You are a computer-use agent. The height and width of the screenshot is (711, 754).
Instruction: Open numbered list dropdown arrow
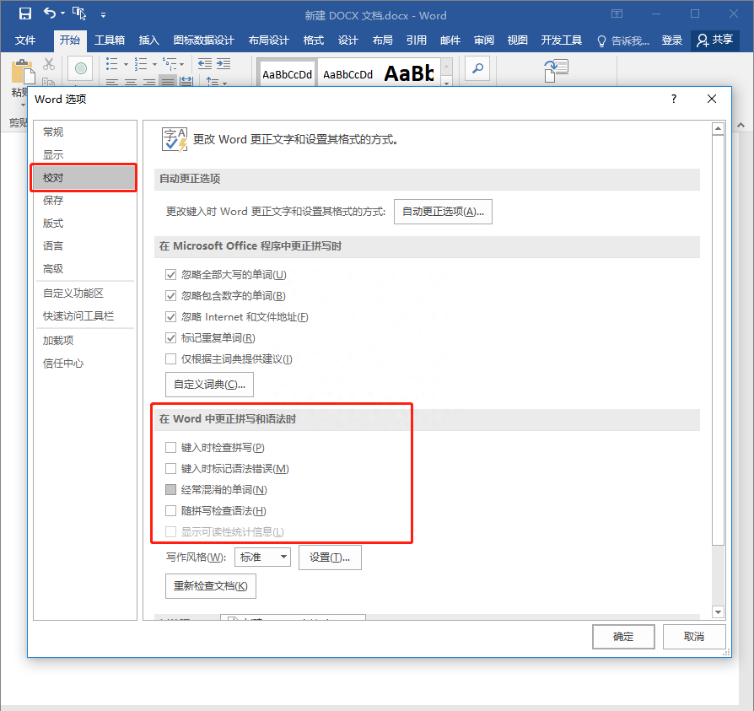coord(154,64)
